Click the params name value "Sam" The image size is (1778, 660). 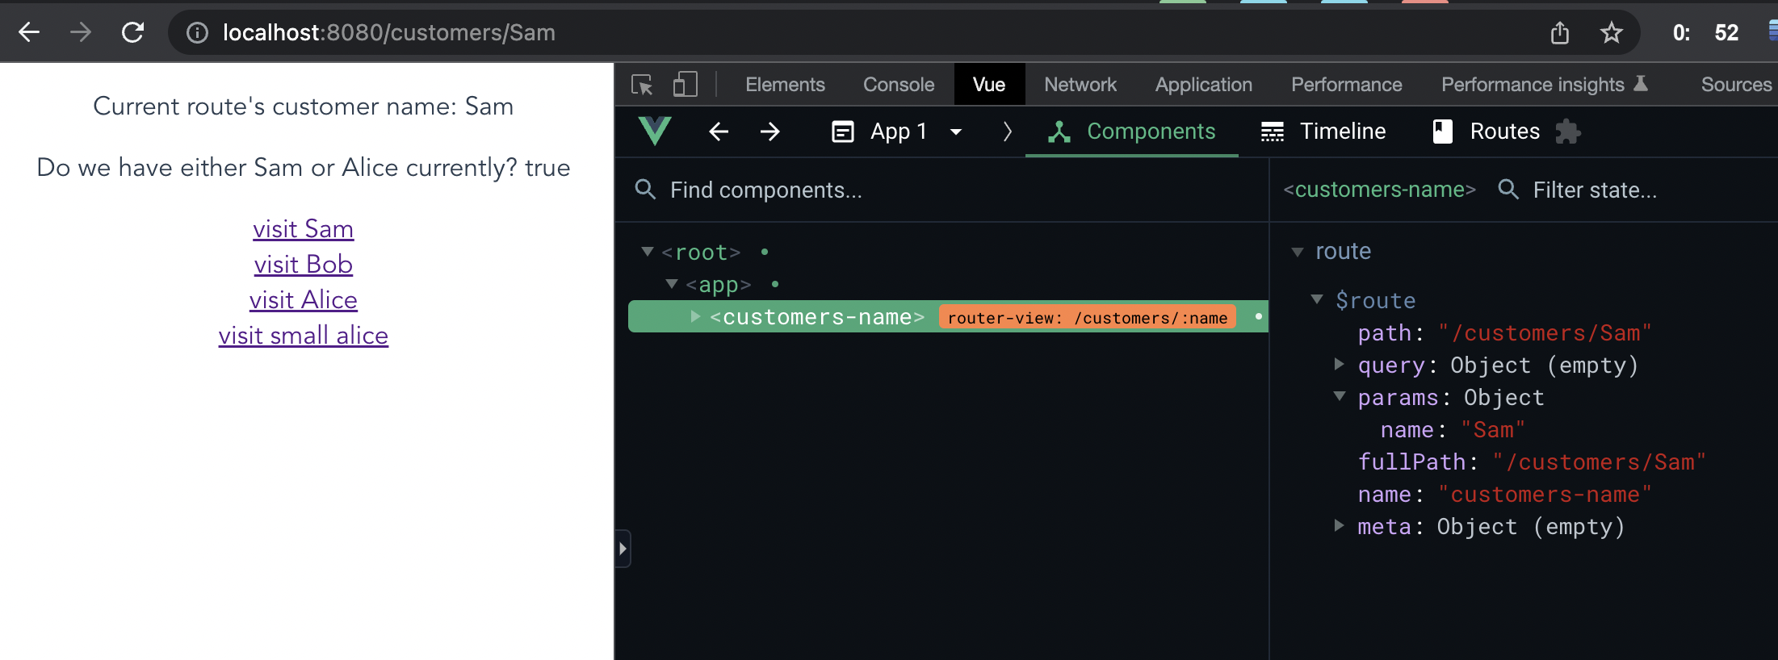click(x=1493, y=430)
